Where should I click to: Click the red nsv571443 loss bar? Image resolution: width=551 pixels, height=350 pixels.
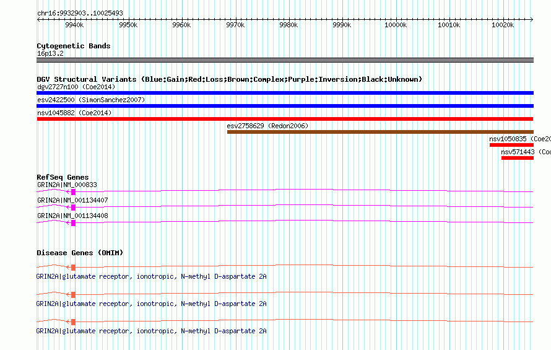[x=518, y=158]
